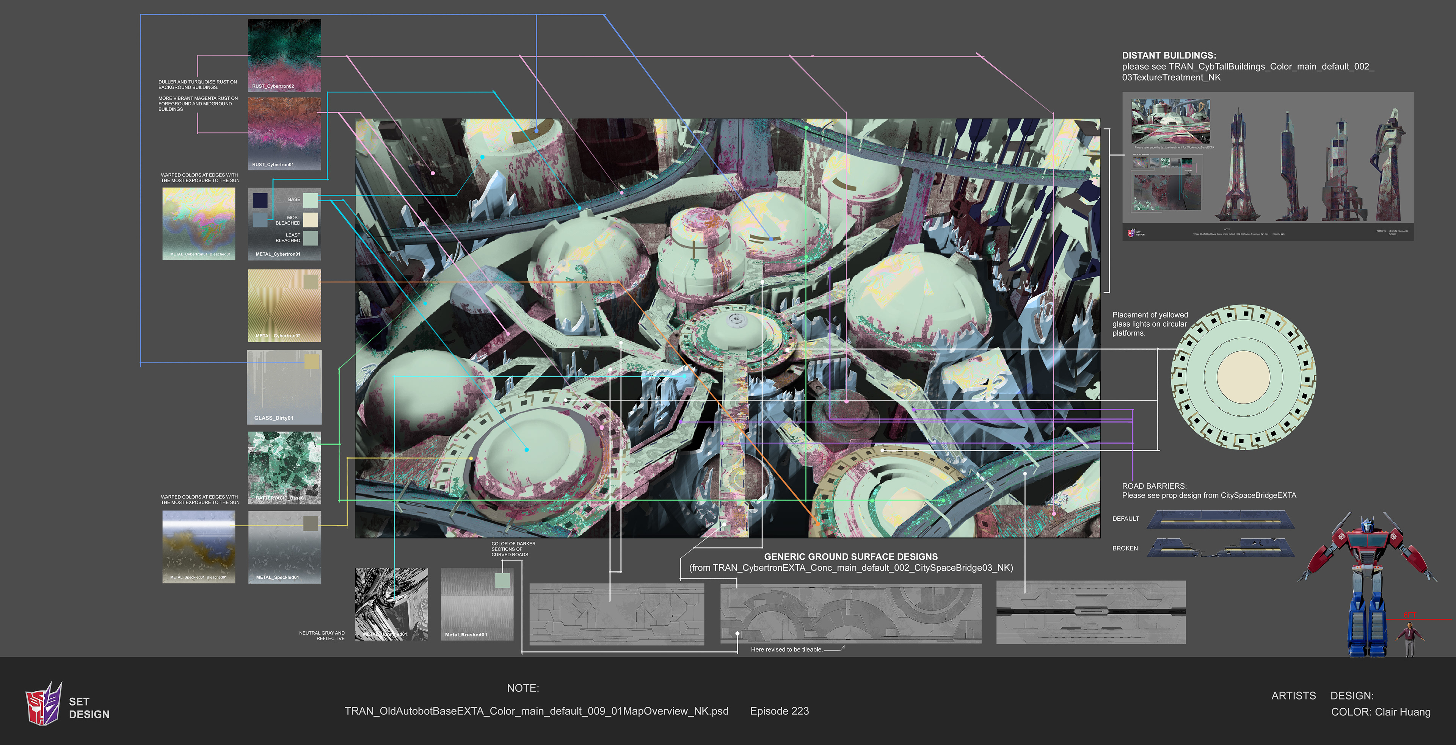Click the GLASS_Dirty01 texture sample
Image resolution: width=1456 pixels, height=745 pixels.
coord(284,387)
